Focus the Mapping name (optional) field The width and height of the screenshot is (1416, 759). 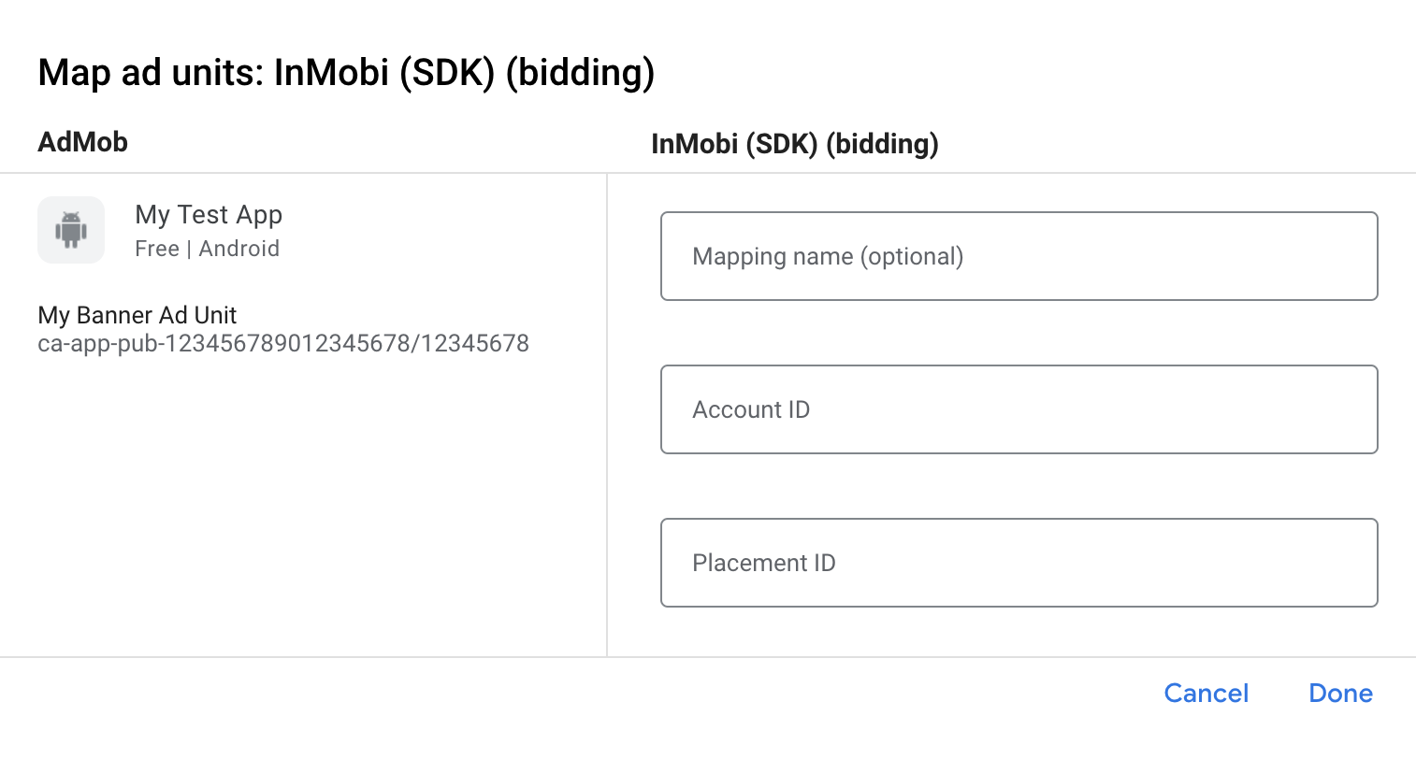(x=1019, y=256)
